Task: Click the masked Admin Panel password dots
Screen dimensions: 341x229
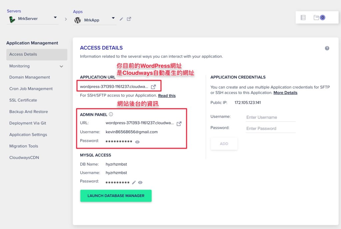Action: click(x=119, y=141)
